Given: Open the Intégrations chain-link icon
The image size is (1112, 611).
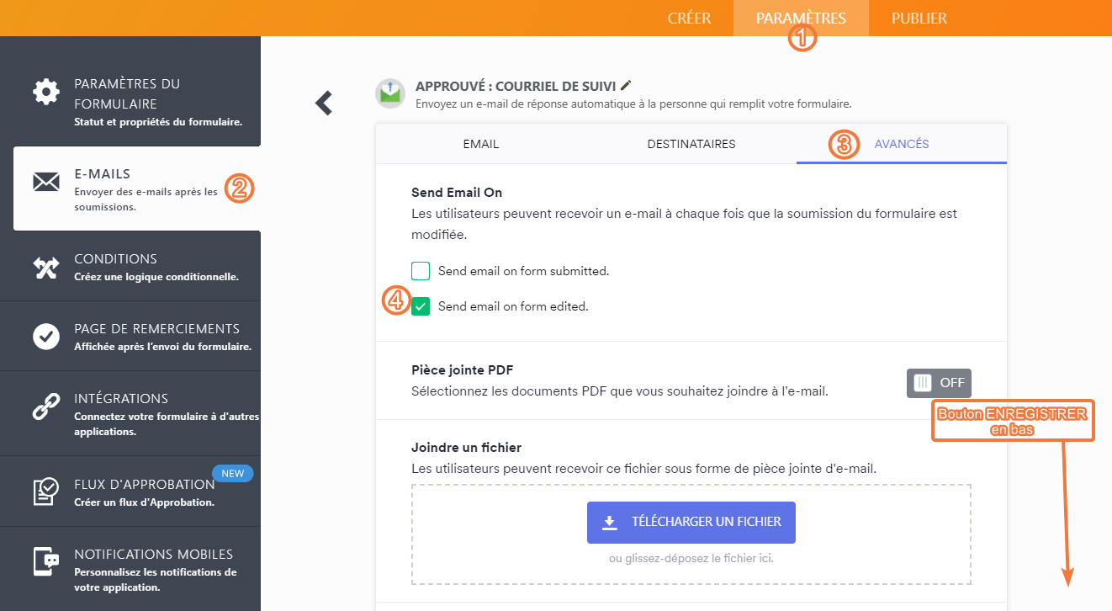Looking at the screenshot, I should coord(46,406).
